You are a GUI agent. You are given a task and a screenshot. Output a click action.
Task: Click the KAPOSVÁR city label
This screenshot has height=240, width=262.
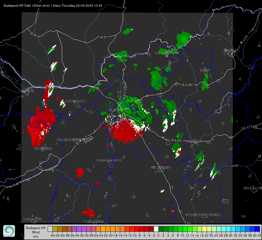32,219
